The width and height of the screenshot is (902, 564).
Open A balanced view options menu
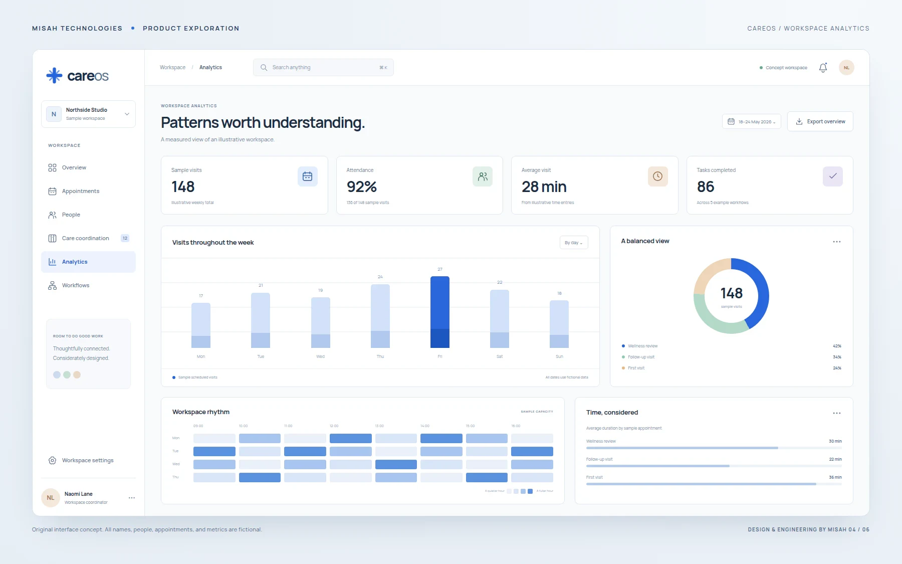tap(837, 242)
